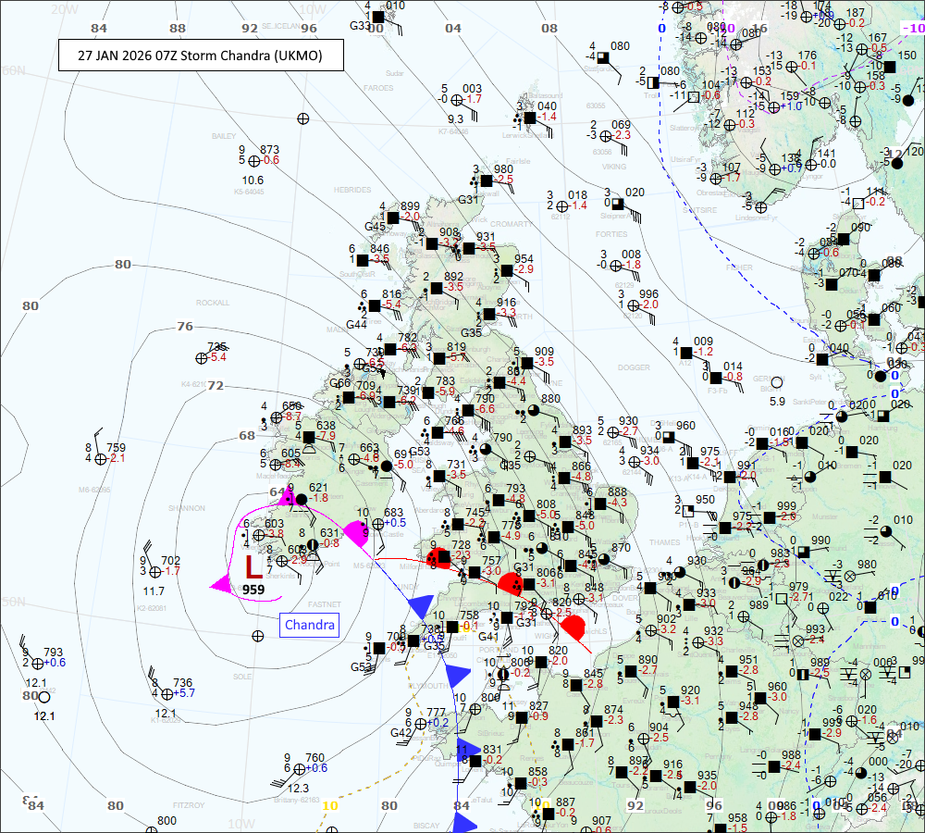Select the DOGGER sea area label
The height and width of the screenshot is (833, 925).
point(633,367)
